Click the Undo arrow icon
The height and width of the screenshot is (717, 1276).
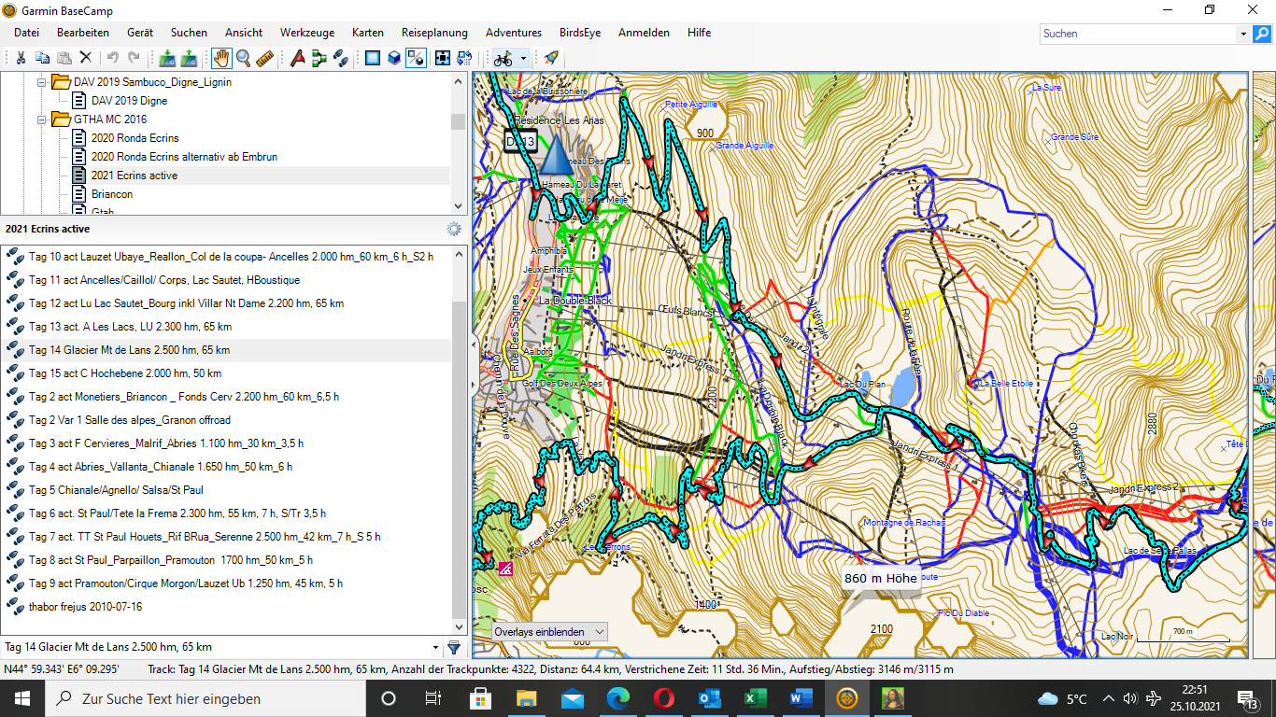112,58
